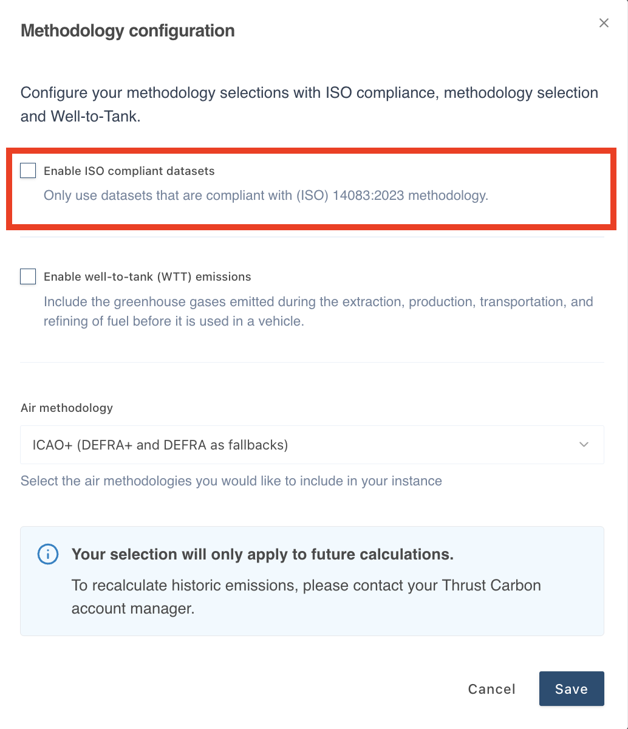The height and width of the screenshot is (729, 628).
Task: Enable the ISO compliant datasets checkbox
Action: pos(28,171)
